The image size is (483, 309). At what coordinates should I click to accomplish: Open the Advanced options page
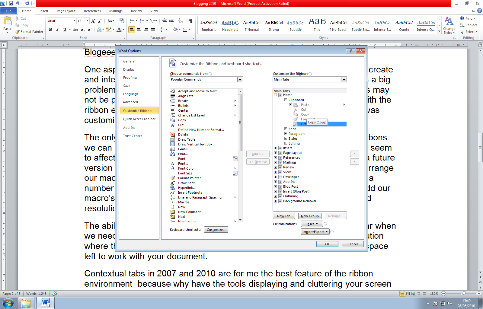139,102
